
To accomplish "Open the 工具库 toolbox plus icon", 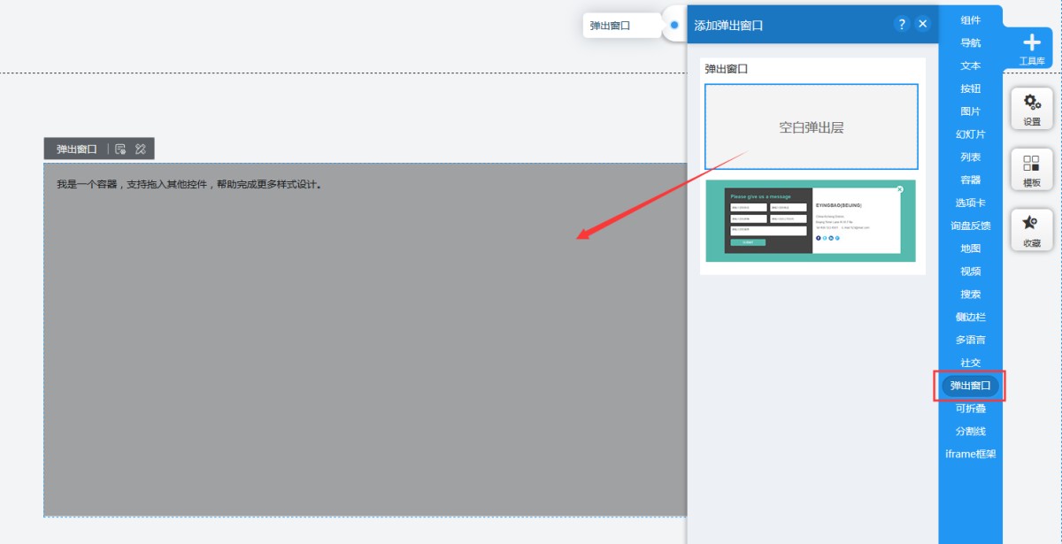I will 1031,43.
